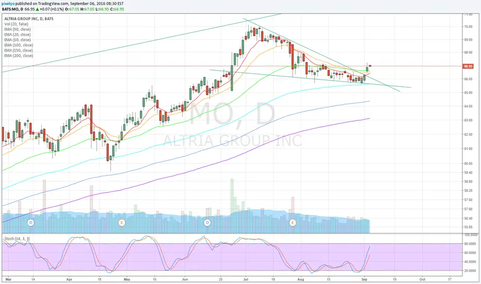Select the EMA (10, close) indicator label
The image size is (481, 284).
click(18, 40)
